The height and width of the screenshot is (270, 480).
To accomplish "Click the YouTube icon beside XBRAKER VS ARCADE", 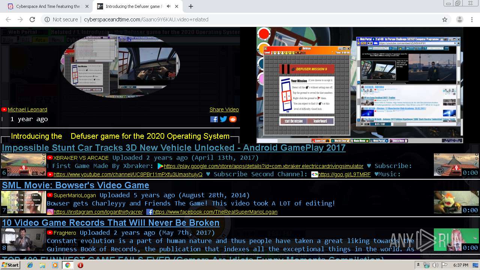I will 50,158.
